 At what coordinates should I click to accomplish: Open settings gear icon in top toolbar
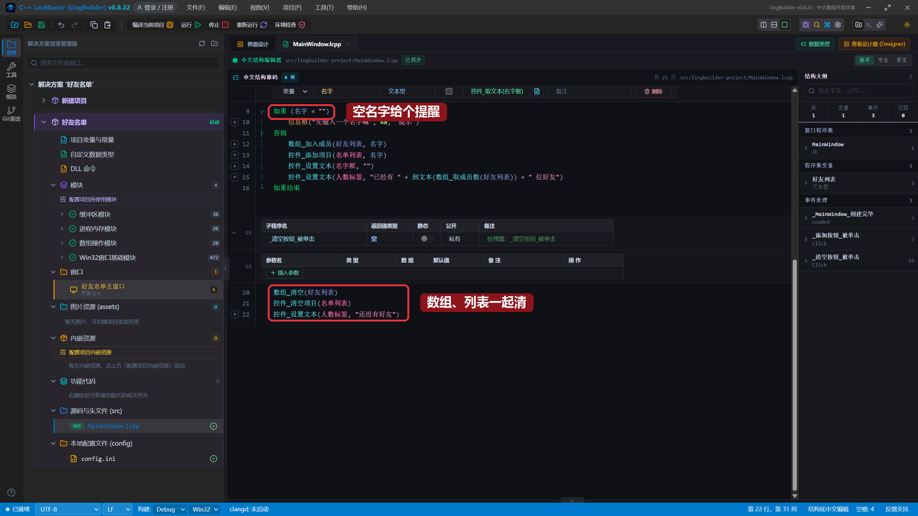click(x=838, y=25)
